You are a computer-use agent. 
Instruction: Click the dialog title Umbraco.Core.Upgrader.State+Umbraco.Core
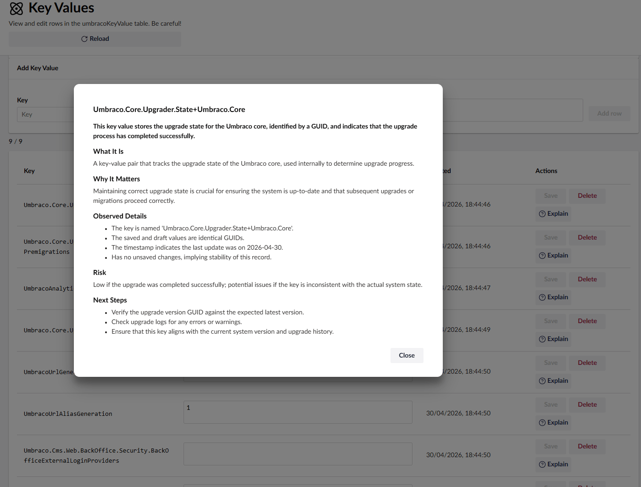[169, 109]
